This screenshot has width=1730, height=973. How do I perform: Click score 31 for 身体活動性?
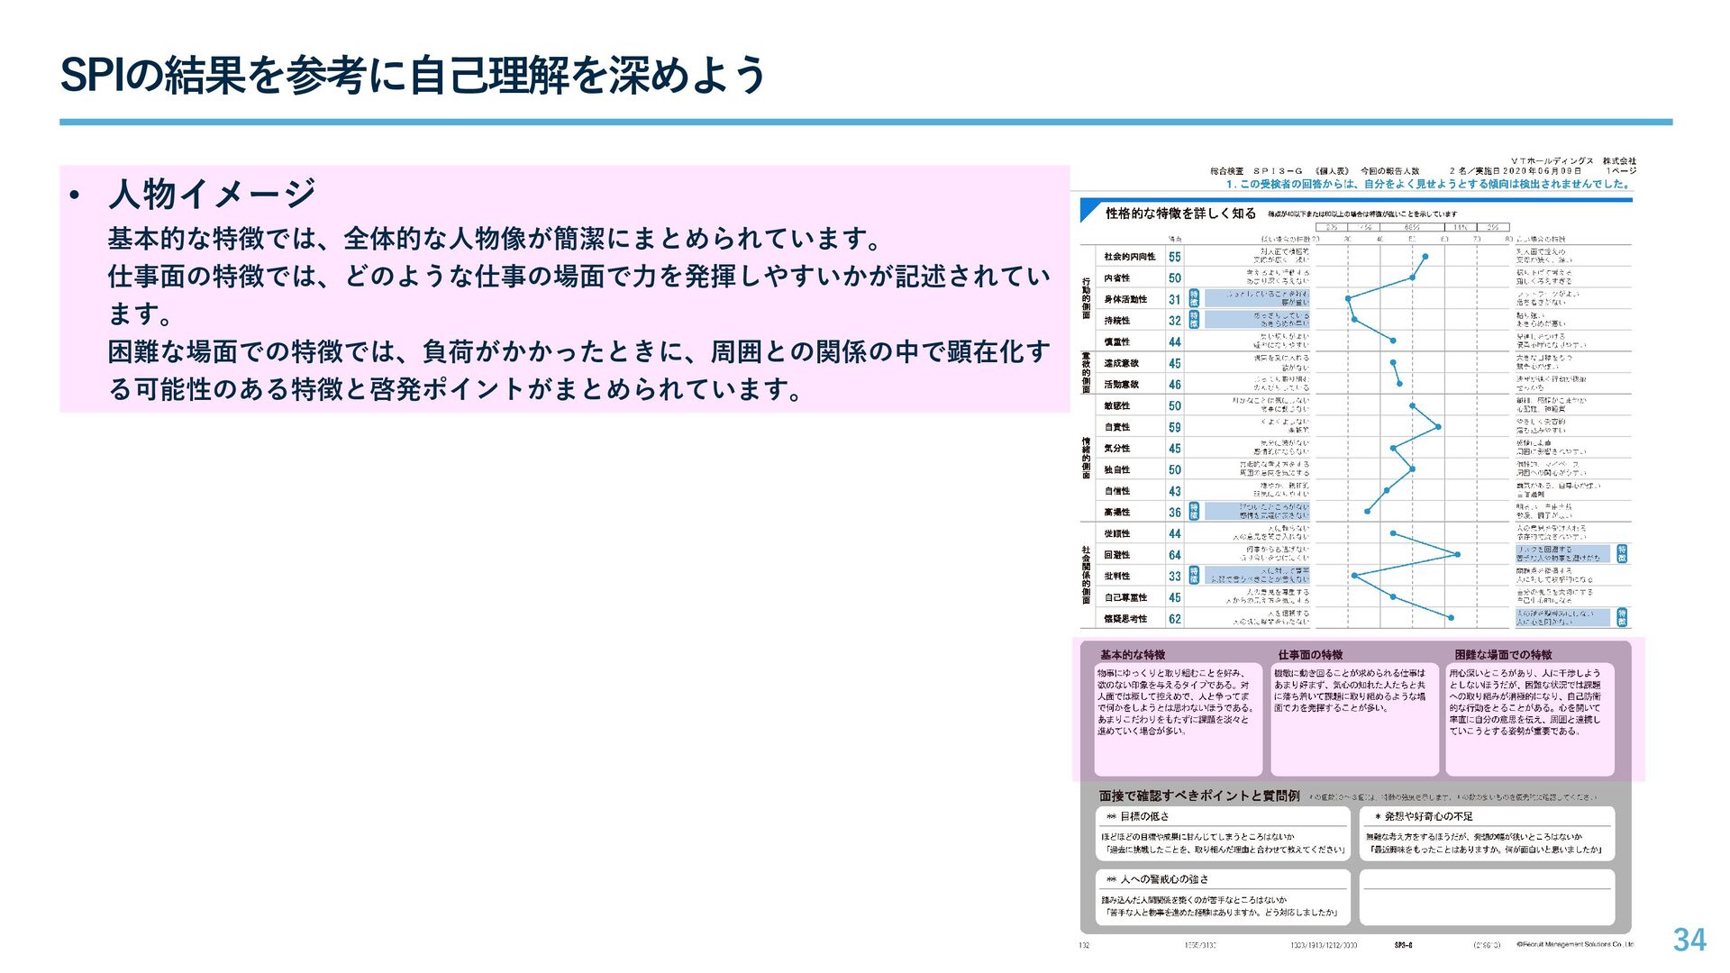tap(1175, 299)
